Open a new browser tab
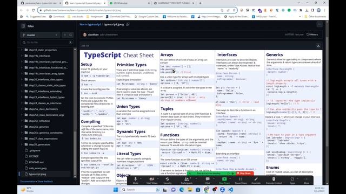346x194 pixels. 200,3
